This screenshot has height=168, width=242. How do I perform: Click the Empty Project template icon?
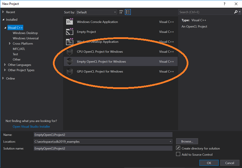(69, 32)
